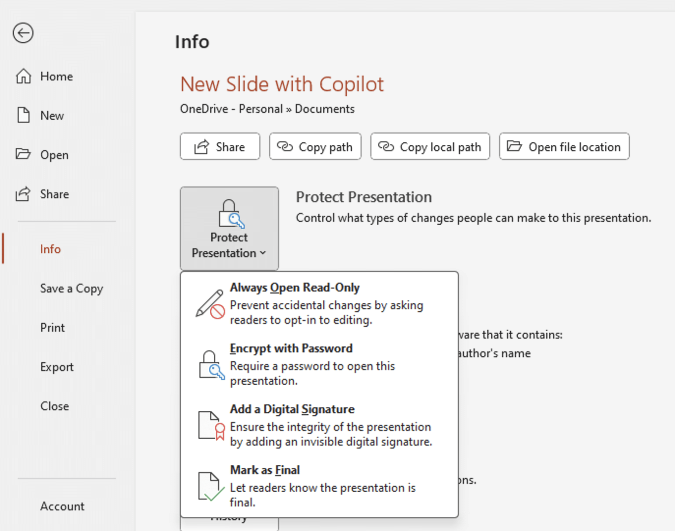Viewport: 675px width, 531px height.
Task: Click the pencil with prohibited sign icon
Action: [x=210, y=304]
